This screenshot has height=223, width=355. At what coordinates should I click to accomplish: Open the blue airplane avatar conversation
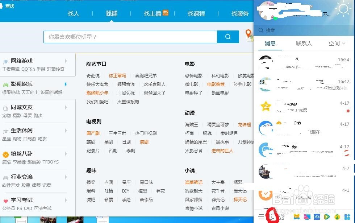click(266, 128)
